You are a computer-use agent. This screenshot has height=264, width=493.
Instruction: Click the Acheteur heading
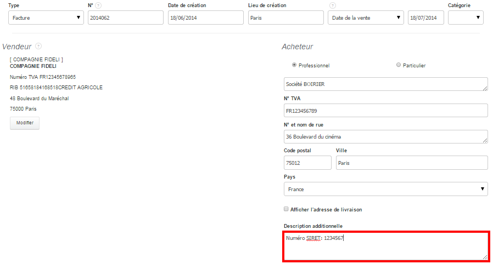click(297, 47)
